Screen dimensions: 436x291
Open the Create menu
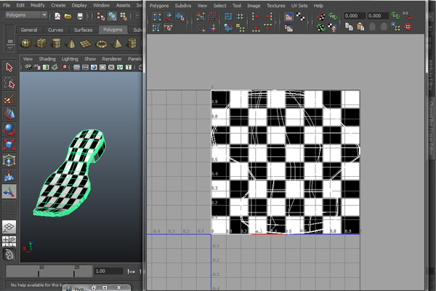[58, 5]
